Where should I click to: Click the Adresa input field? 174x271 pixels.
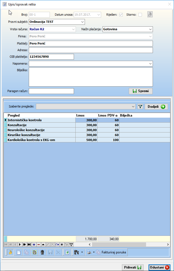click(91, 50)
